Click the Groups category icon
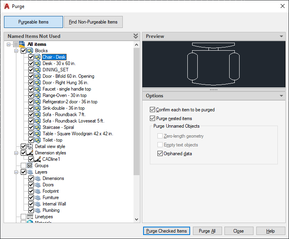This screenshot has width=289, height=239. tap(30, 166)
